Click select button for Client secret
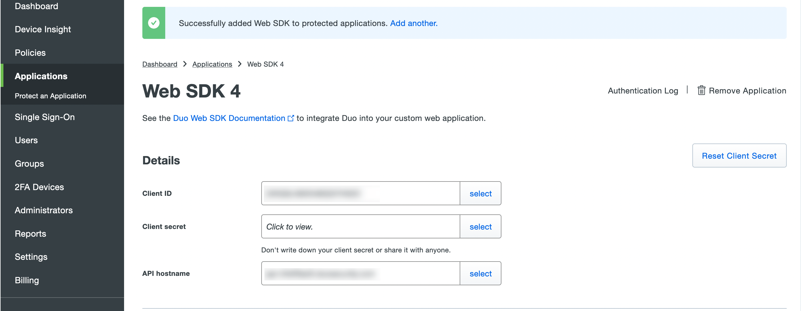This screenshot has width=801, height=311. [x=481, y=227]
